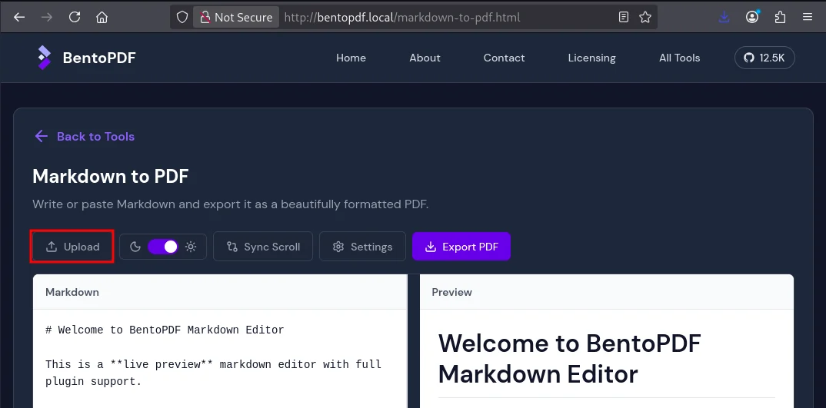
Task: Click the Upload button
Action: [x=72, y=247]
